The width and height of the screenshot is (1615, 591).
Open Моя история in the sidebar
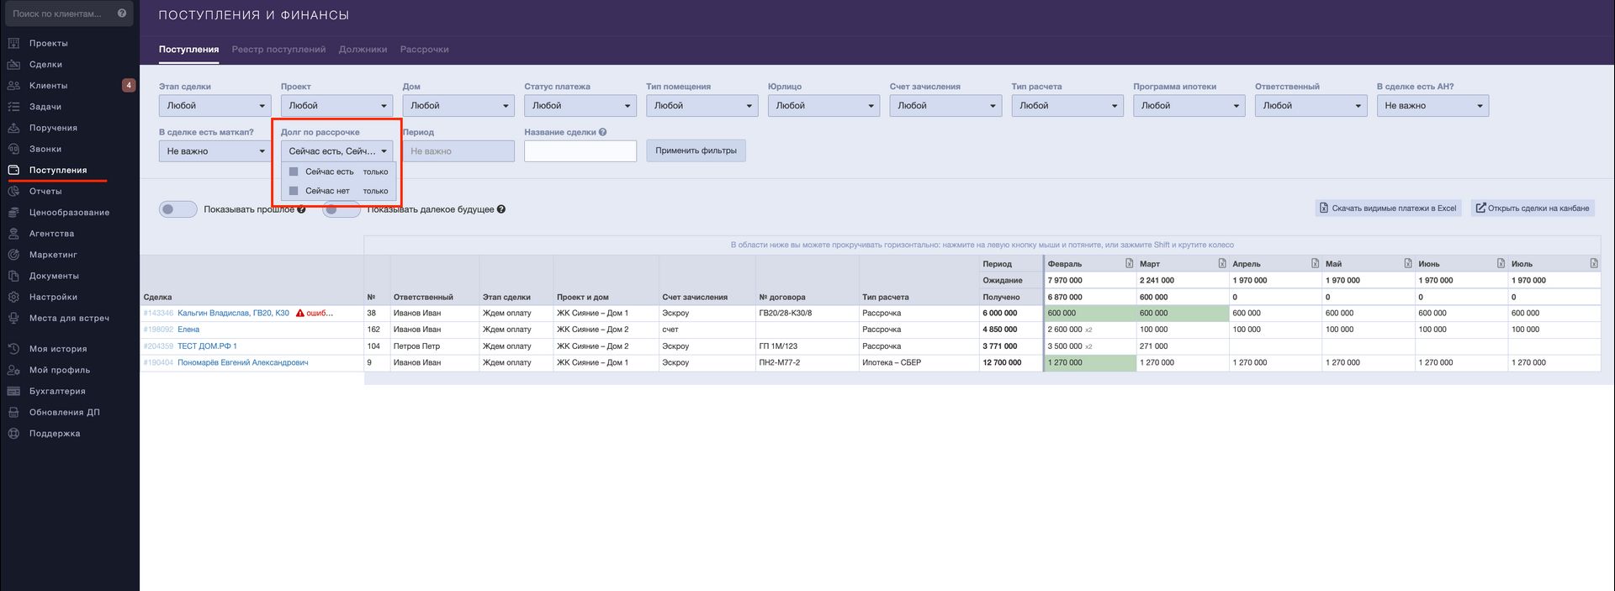pos(58,348)
